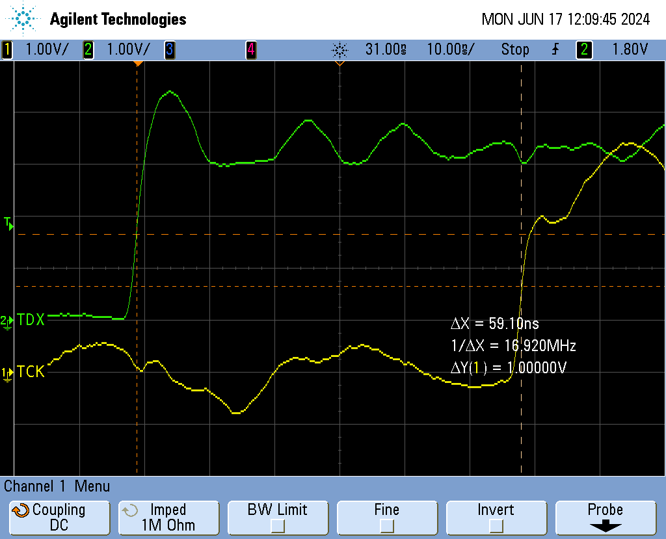This screenshot has height=539, width=666.
Task: Click the trigger level T marker
Action: [8, 224]
